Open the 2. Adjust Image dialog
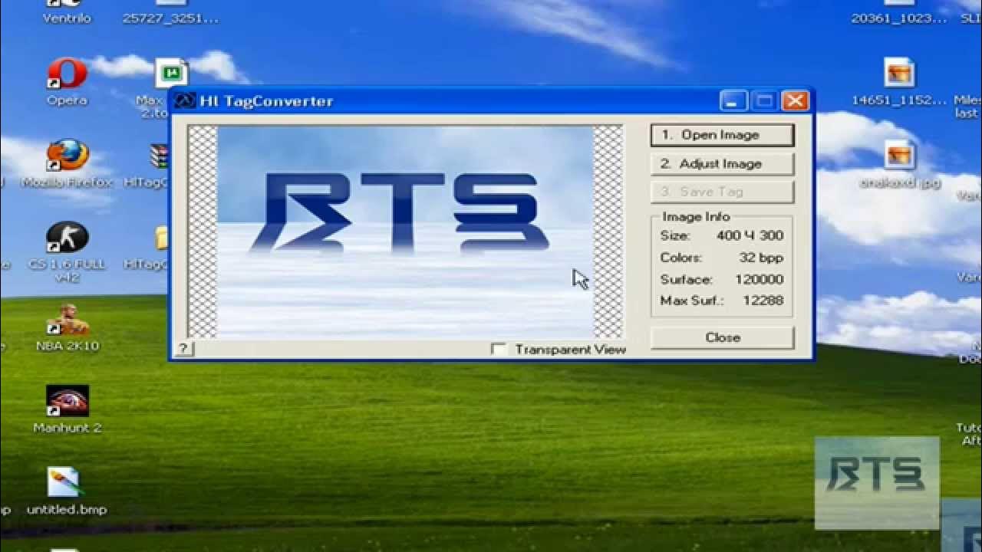This screenshot has width=982, height=552. click(x=722, y=163)
